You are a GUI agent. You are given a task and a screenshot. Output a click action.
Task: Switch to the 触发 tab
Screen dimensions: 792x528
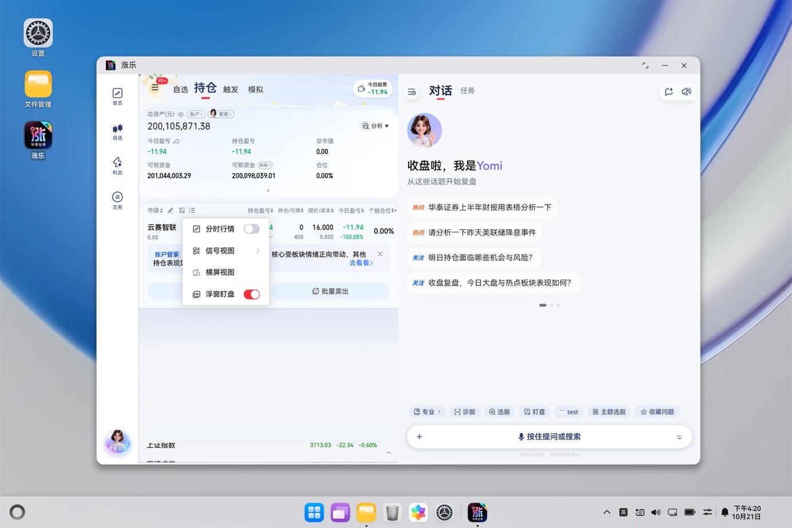point(231,89)
